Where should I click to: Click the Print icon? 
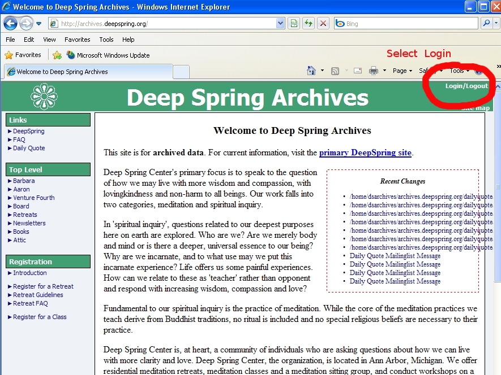coord(374,71)
